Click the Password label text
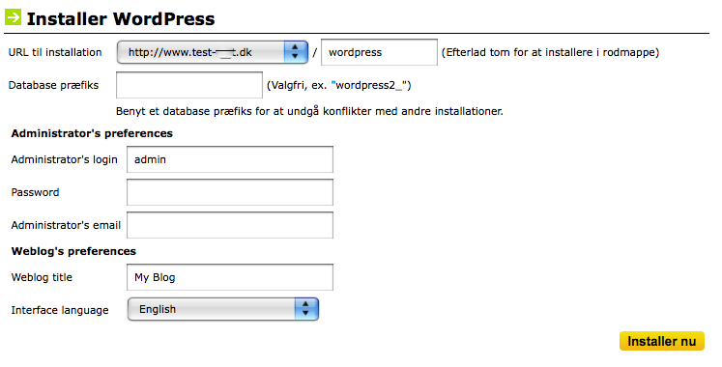 click(35, 192)
